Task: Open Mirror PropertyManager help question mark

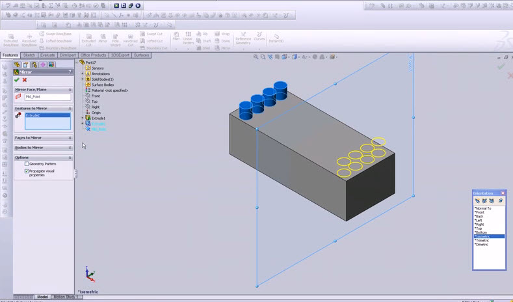Action: coord(70,72)
